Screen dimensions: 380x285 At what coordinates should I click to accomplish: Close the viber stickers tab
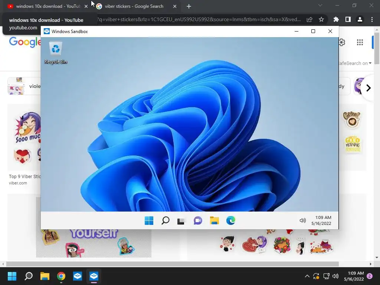click(x=175, y=7)
